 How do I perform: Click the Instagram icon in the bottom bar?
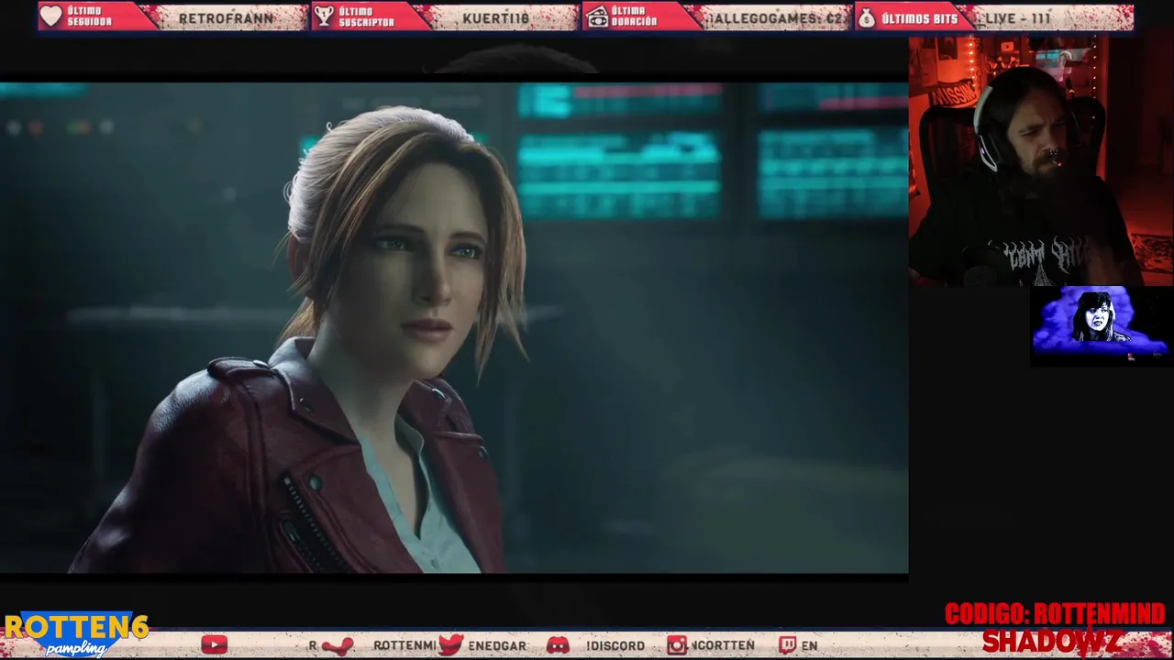(x=678, y=645)
